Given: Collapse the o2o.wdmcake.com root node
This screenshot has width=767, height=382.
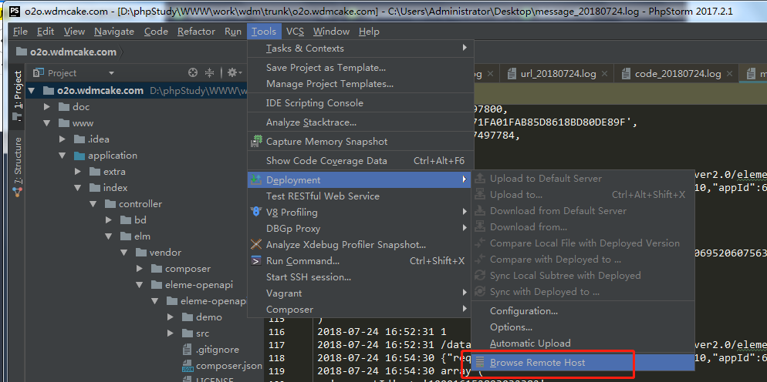Looking at the screenshot, I should coord(32,90).
